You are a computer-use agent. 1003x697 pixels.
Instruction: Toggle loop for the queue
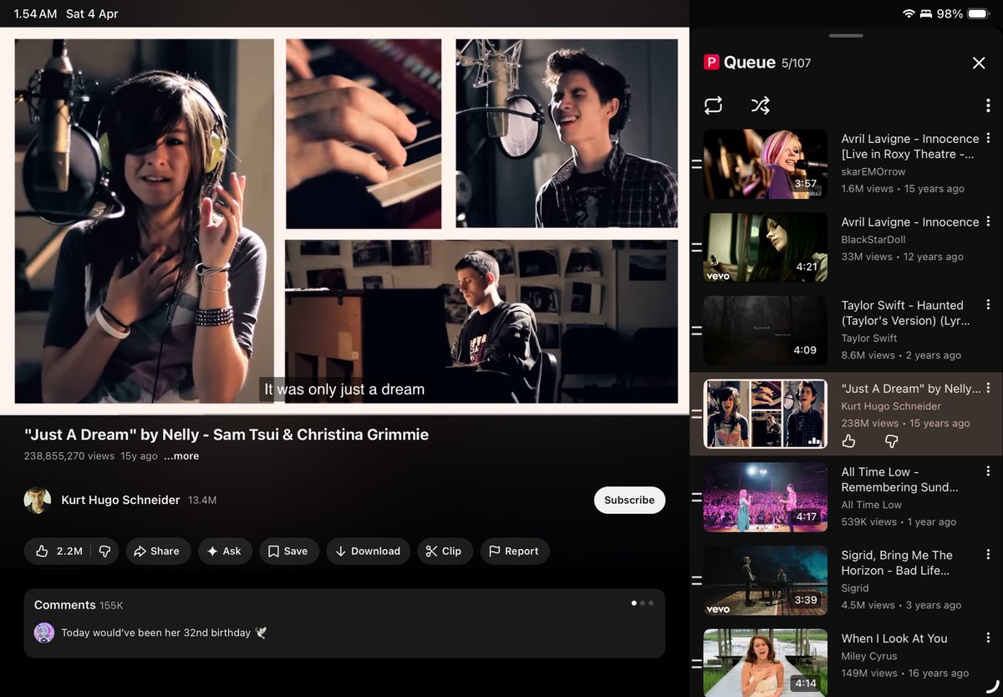[x=713, y=105]
